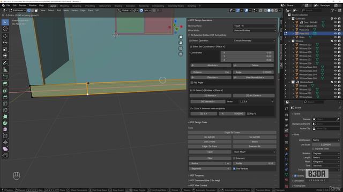Viewport: 343px width, 192px height.
Task: Click the Fillet button
Action: click(x=210, y=158)
